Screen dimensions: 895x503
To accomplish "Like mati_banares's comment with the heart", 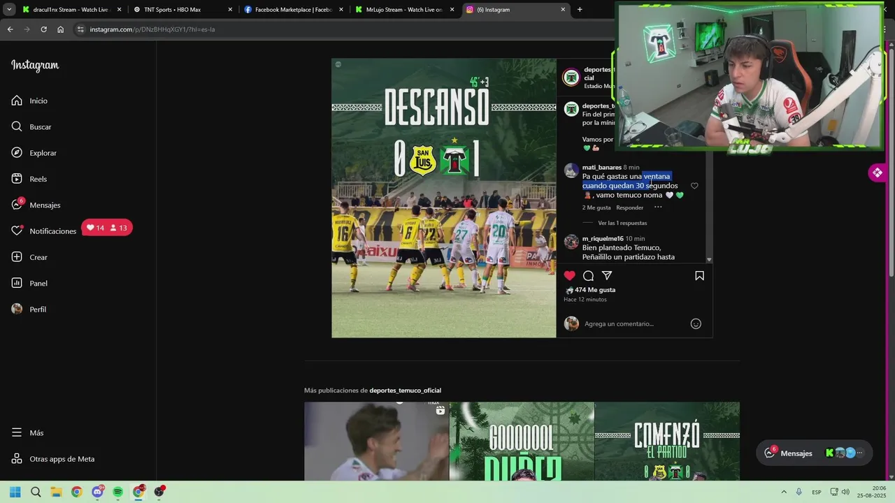I will coord(694,186).
